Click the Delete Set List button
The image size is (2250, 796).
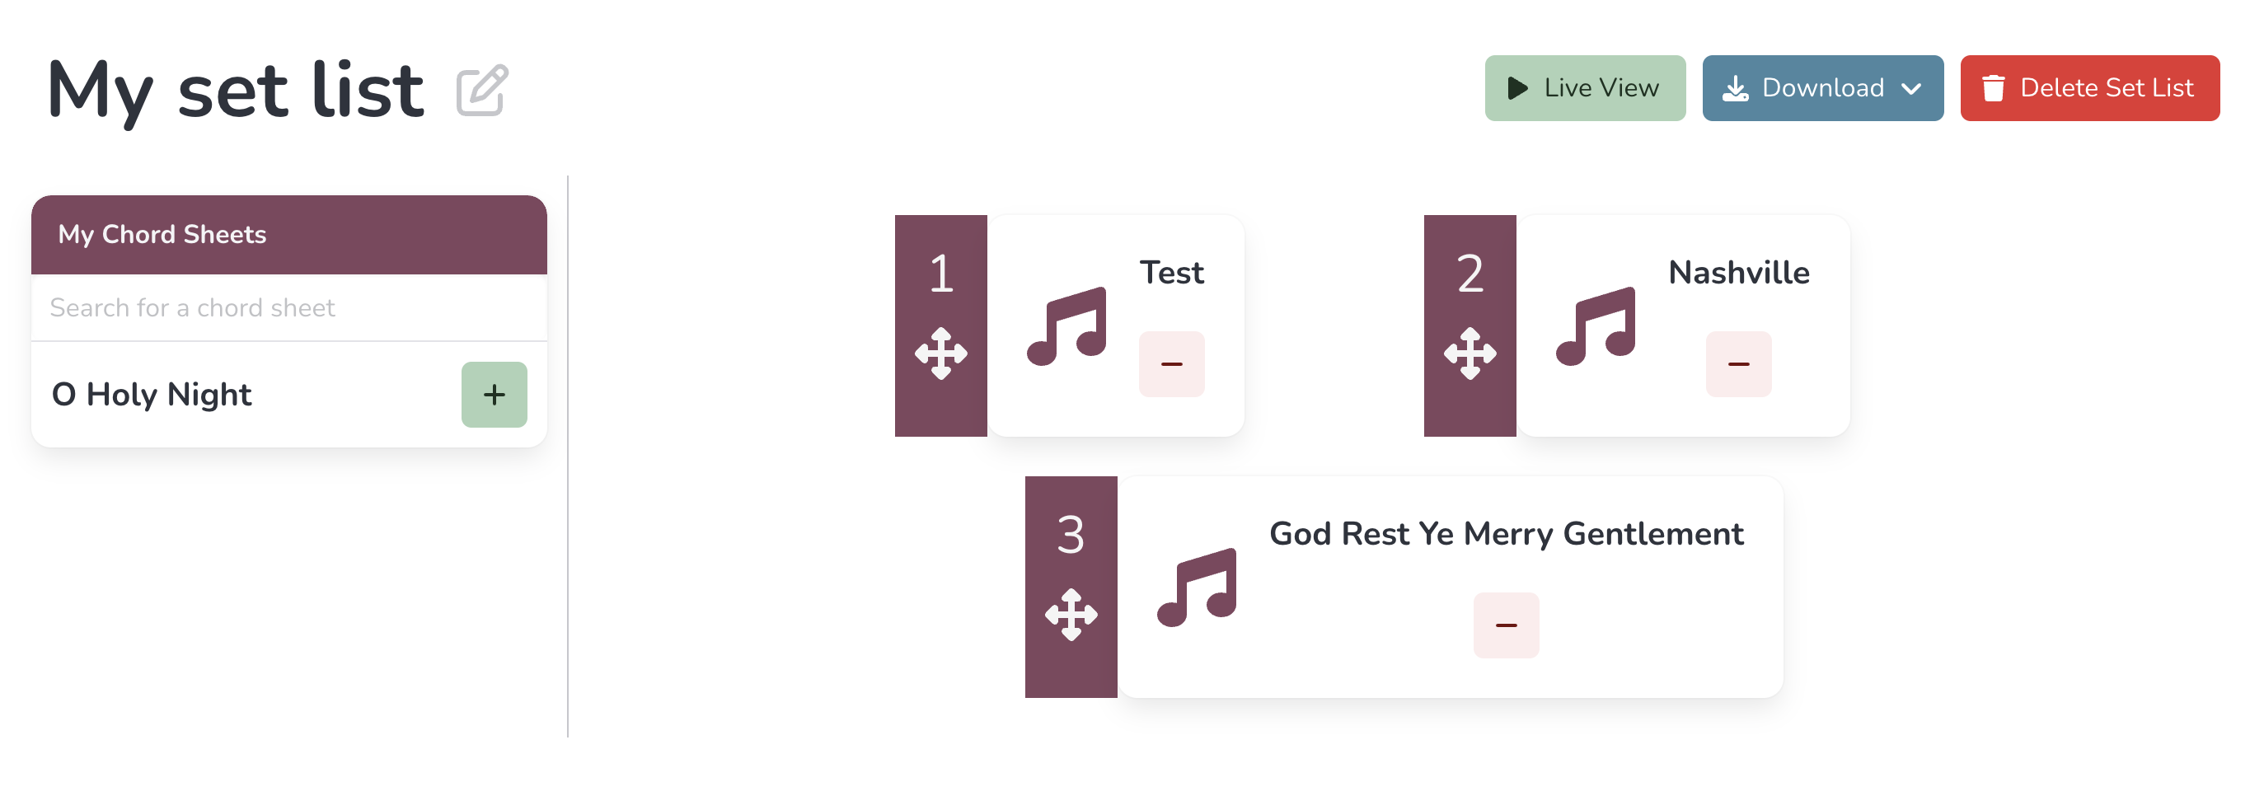(x=2089, y=88)
